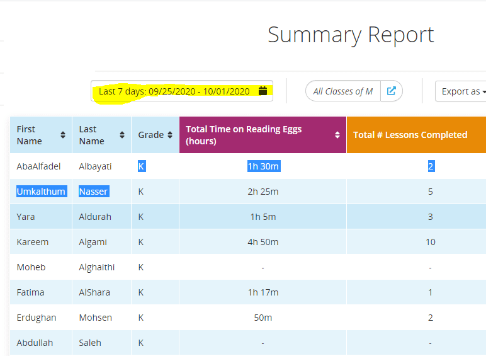The image size is (486, 356).
Task: Open the Last 7 days date range picker
Action: pyautogui.click(x=182, y=91)
